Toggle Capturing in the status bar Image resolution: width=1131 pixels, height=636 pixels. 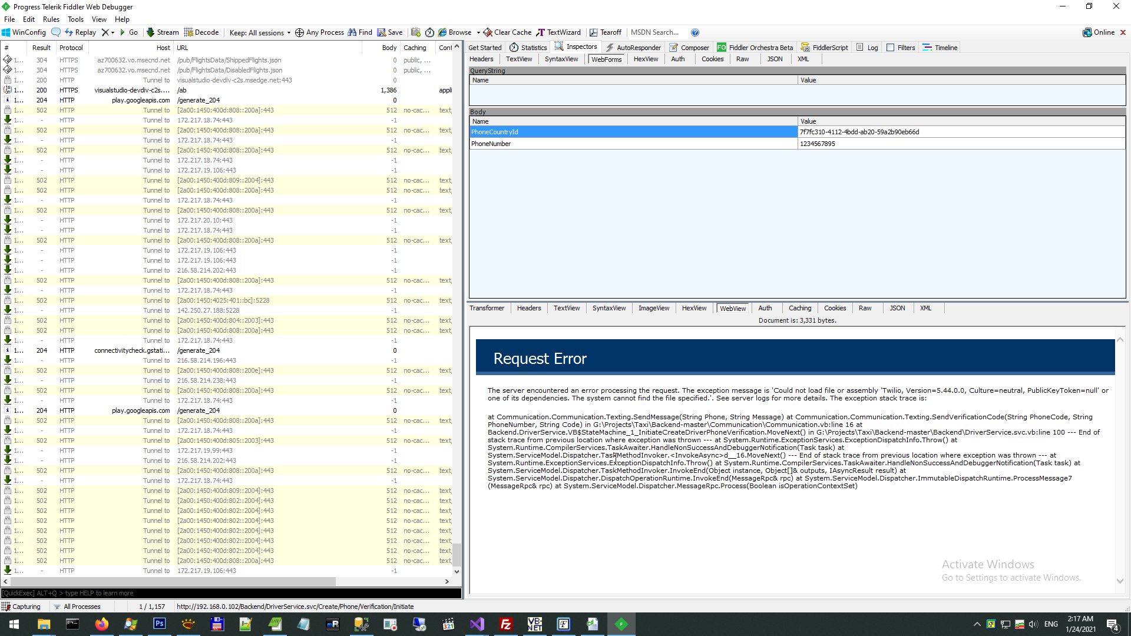click(21, 607)
